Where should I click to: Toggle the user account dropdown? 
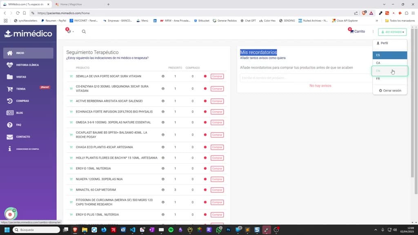[x=392, y=32]
